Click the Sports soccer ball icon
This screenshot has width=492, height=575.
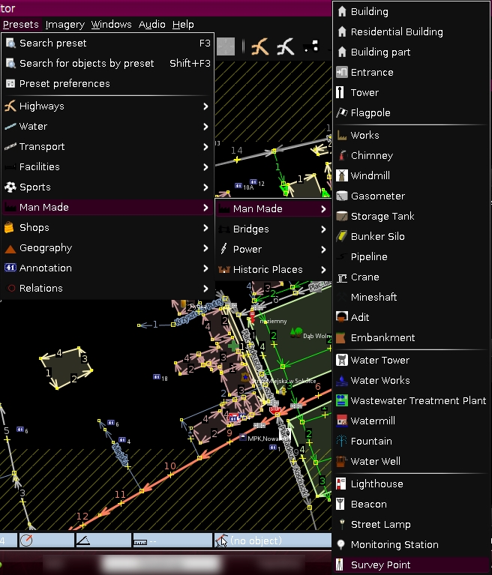click(x=10, y=187)
